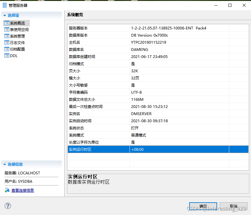Image resolution: width=251 pixels, height=215 pixels.
Task: Click the 系统概览 list icon in sidebar
Action: pyautogui.click(x=7, y=23)
